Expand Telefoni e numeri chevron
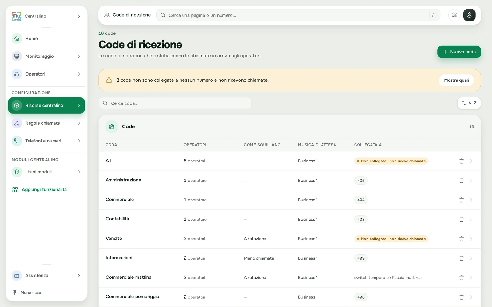 coord(79,141)
